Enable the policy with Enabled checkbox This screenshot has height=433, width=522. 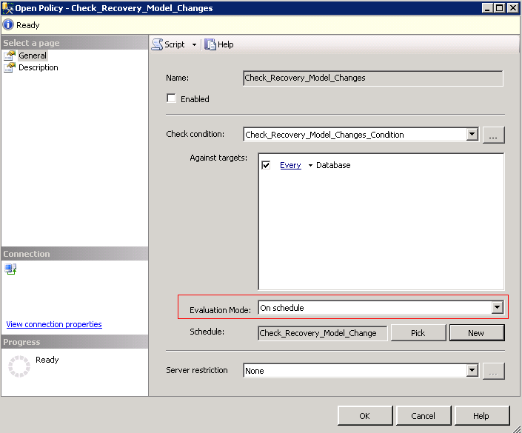[x=172, y=98]
